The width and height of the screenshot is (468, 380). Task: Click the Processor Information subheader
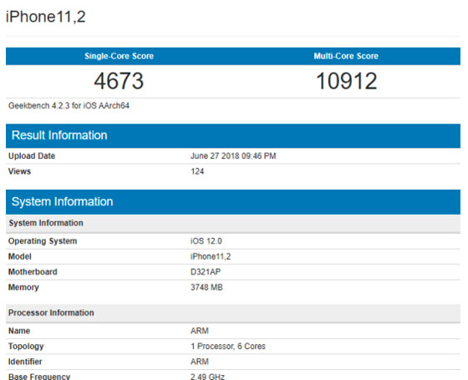(233, 313)
